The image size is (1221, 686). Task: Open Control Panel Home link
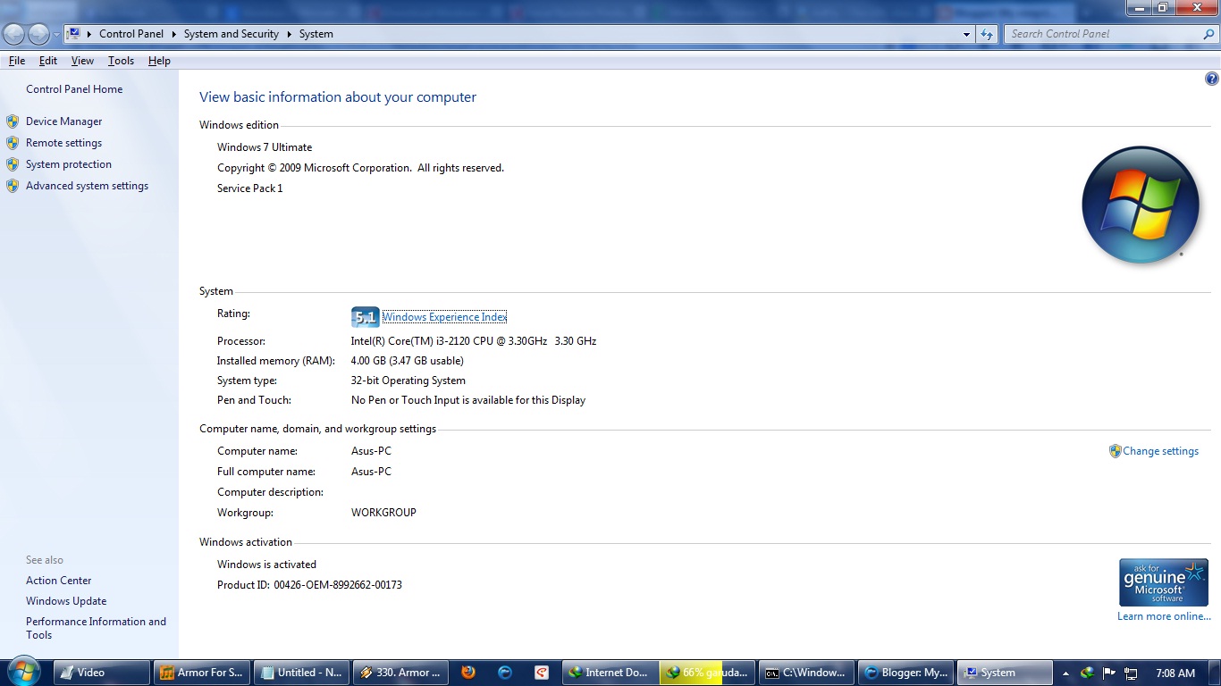click(74, 89)
